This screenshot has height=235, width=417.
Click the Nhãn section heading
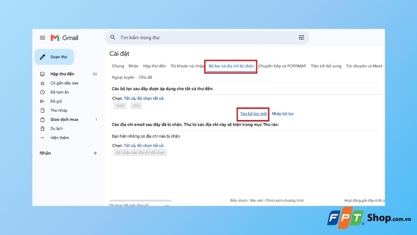point(45,153)
